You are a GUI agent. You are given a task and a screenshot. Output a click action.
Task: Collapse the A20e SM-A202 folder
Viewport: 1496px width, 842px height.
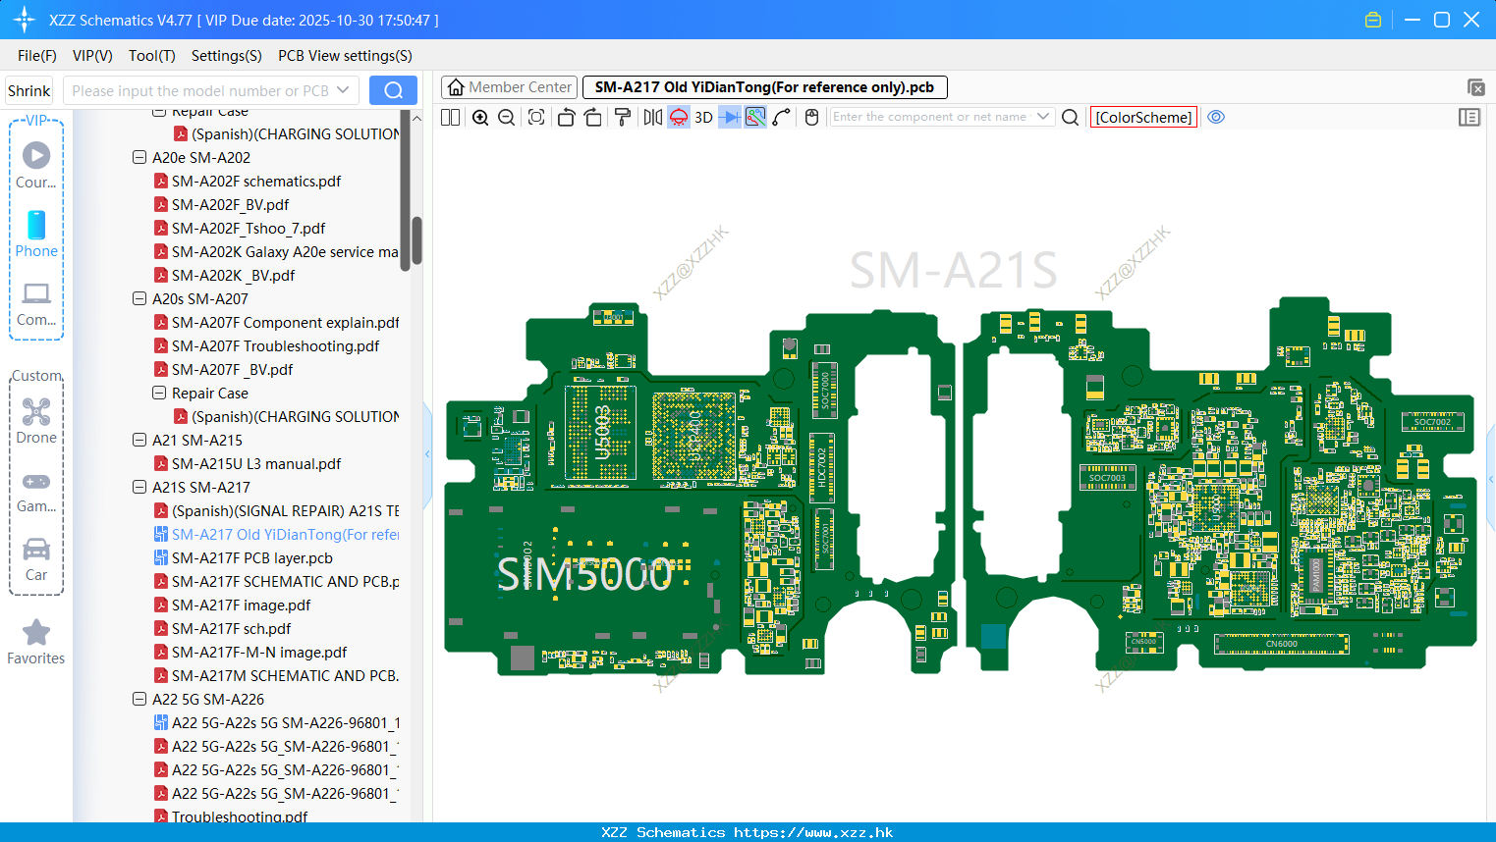coord(139,157)
